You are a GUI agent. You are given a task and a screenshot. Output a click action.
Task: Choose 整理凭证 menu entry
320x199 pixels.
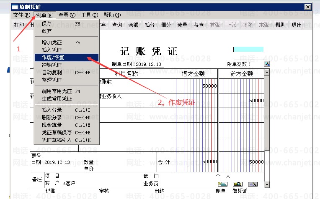click(67, 80)
